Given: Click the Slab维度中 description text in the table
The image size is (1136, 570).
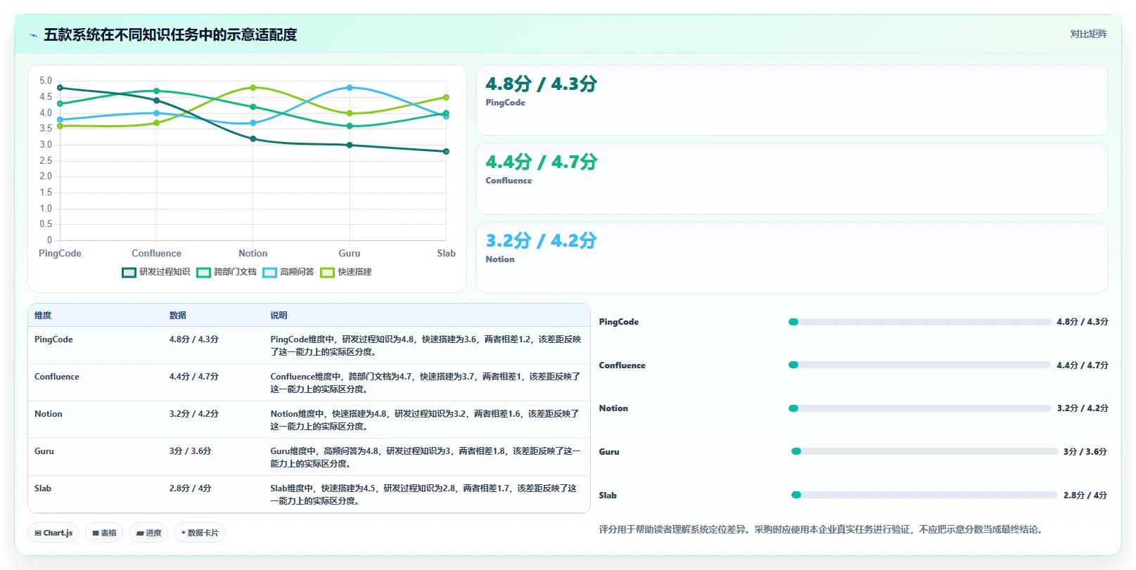Looking at the screenshot, I should pyautogui.click(x=423, y=495).
